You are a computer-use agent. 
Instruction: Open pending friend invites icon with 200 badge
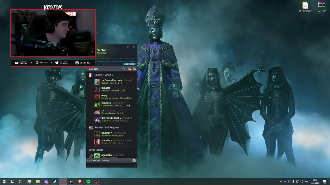pos(129,69)
